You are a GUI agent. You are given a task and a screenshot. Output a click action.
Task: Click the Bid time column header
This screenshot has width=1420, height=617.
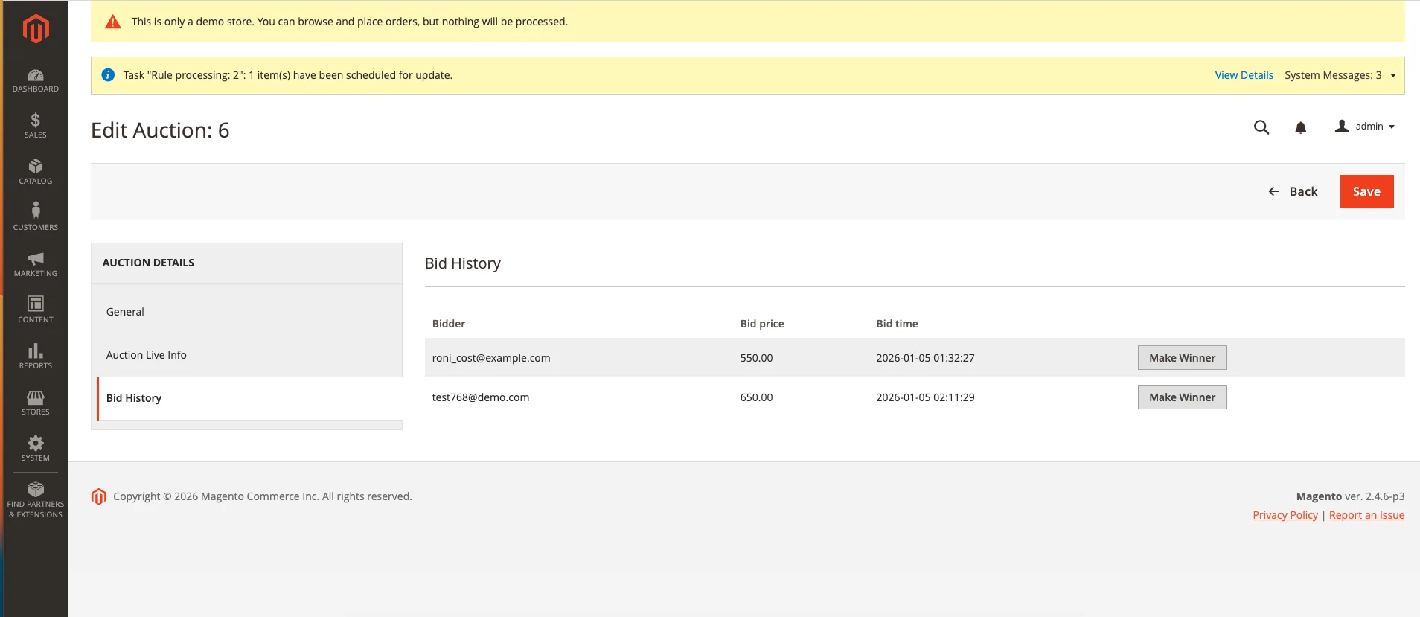[x=897, y=324]
